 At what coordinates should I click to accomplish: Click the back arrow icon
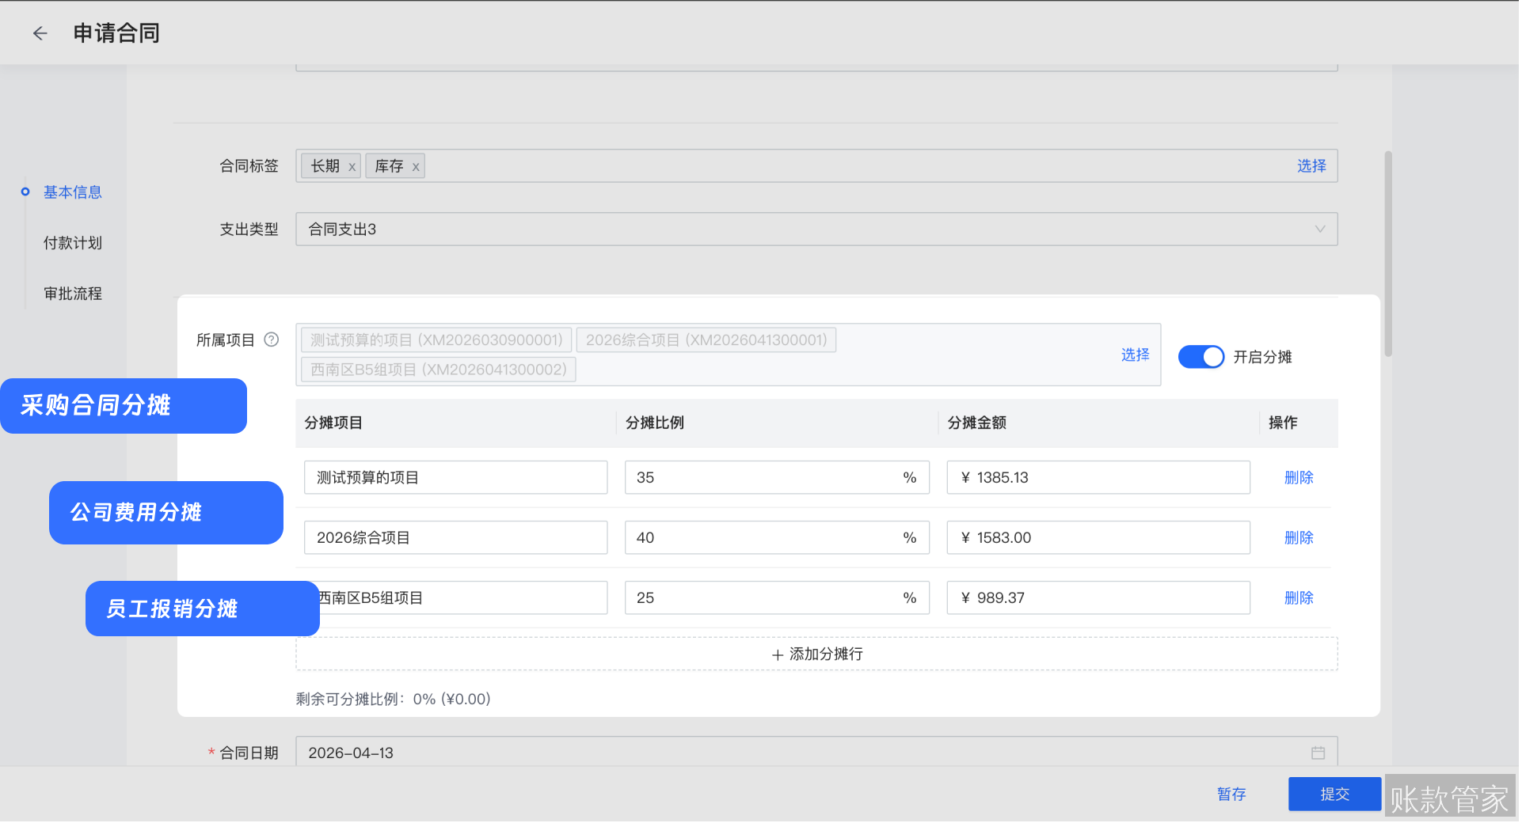[40, 33]
